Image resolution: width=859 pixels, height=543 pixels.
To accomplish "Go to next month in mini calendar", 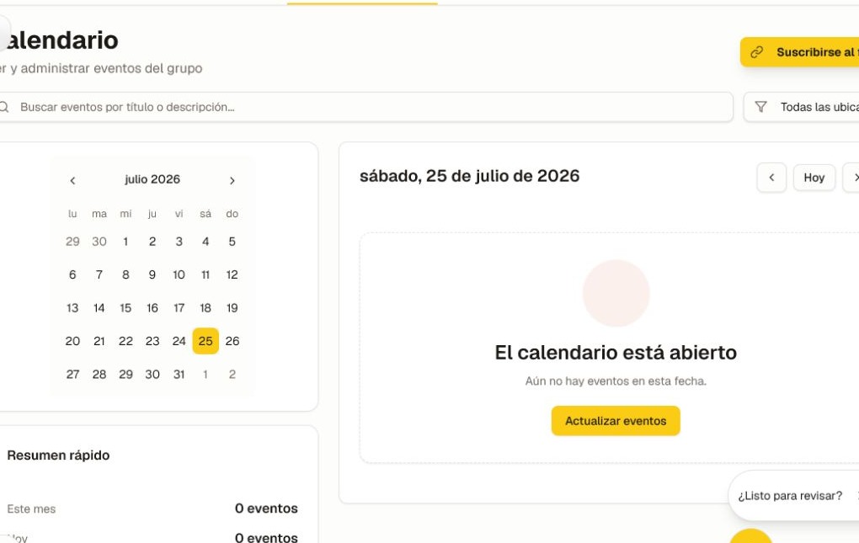I will point(232,181).
